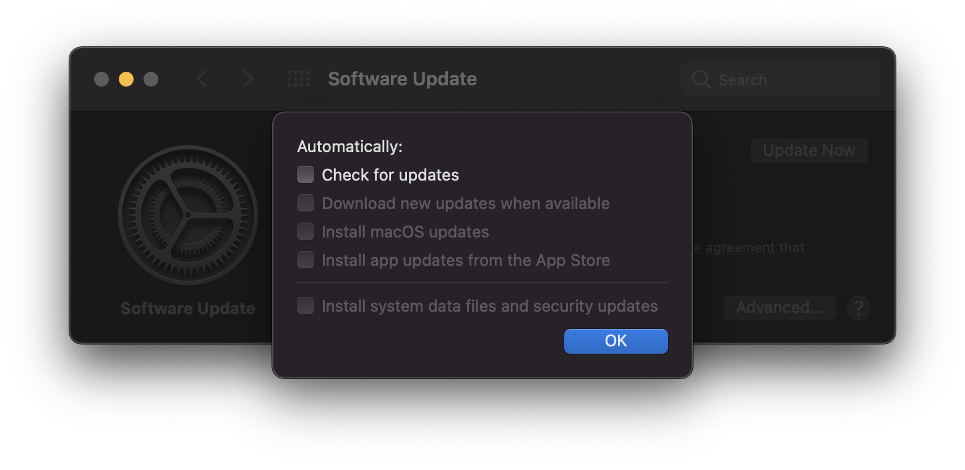Enable Check for updates checkbox
This screenshot has width=965, height=470.
(306, 175)
